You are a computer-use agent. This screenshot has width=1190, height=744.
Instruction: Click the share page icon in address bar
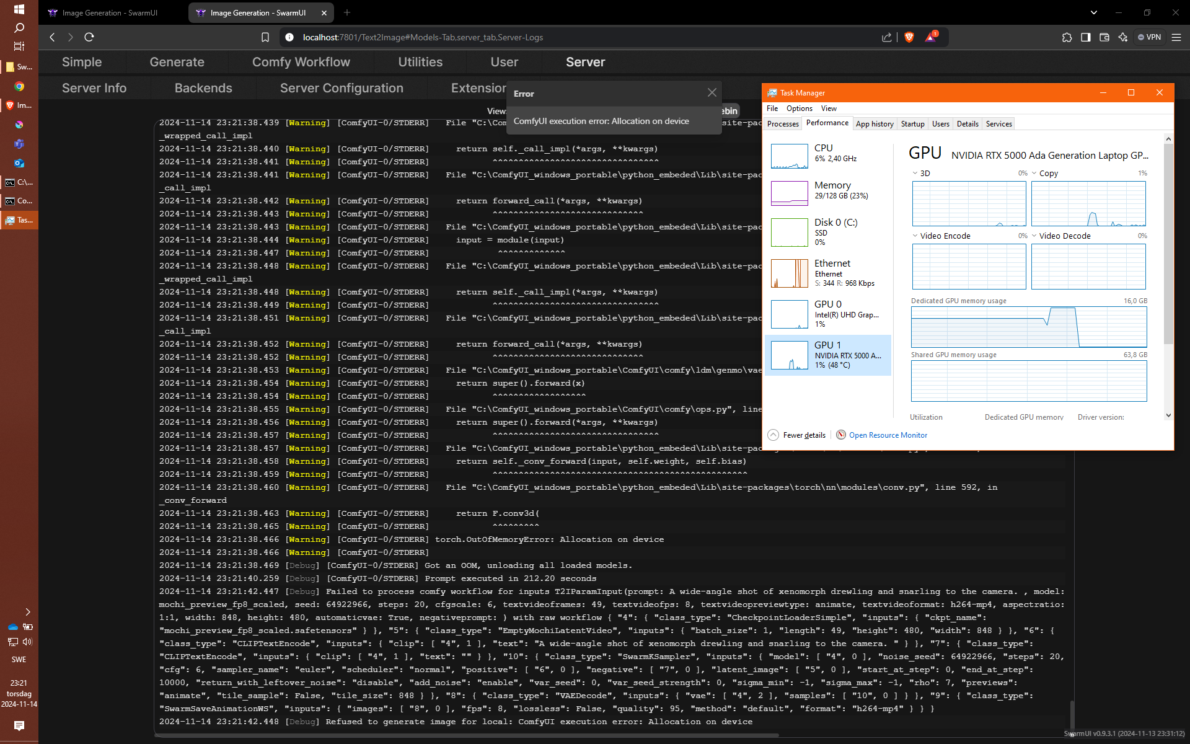point(886,37)
